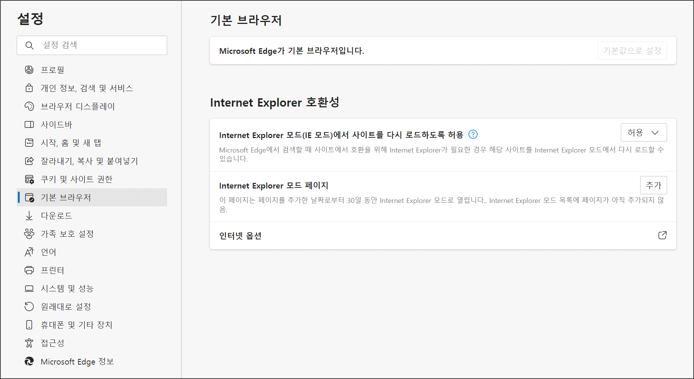This screenshot has width=694, height=379.
Task: Click the share icon for 잘라내기, 복사 및 붙여넣기
Action: (x=29, y=160)
